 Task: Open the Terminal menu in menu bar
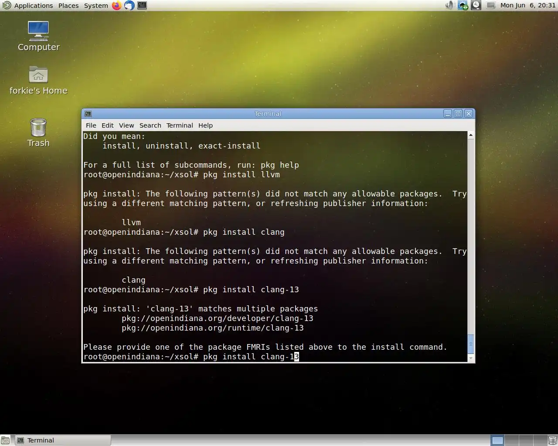point(180,125)
